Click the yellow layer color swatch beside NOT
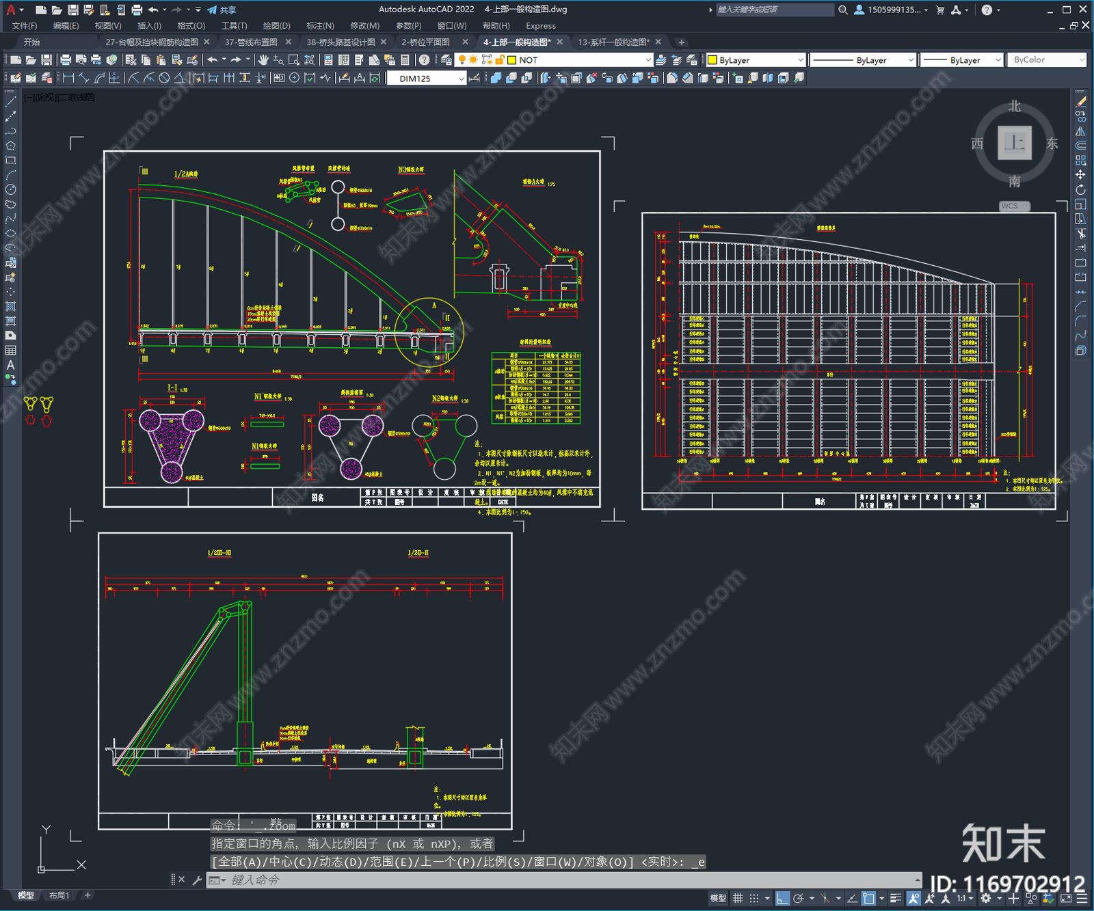1094x911 pixels. 511,60
